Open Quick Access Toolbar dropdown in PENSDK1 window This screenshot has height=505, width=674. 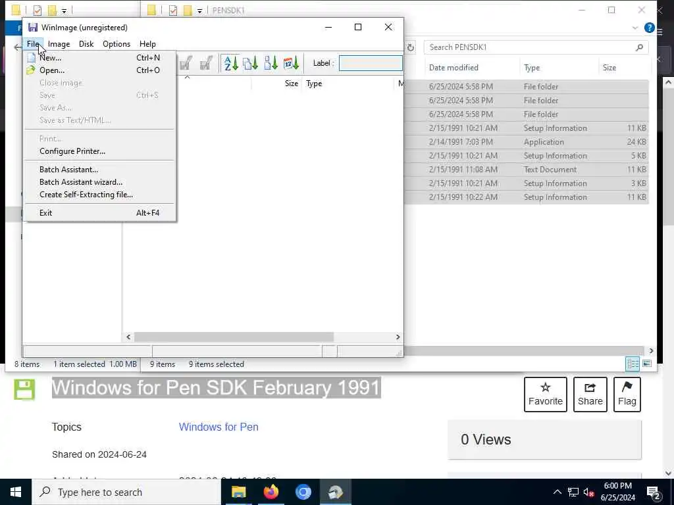(200, 11)
